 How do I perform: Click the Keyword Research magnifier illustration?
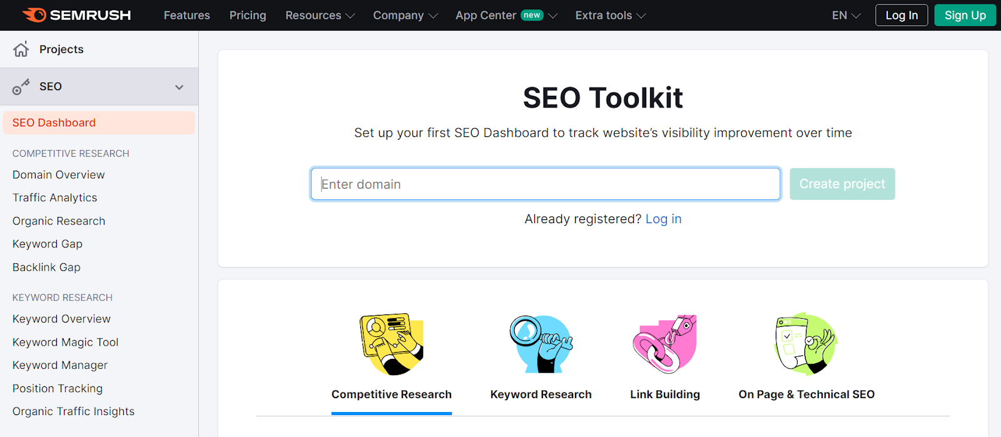541,344
